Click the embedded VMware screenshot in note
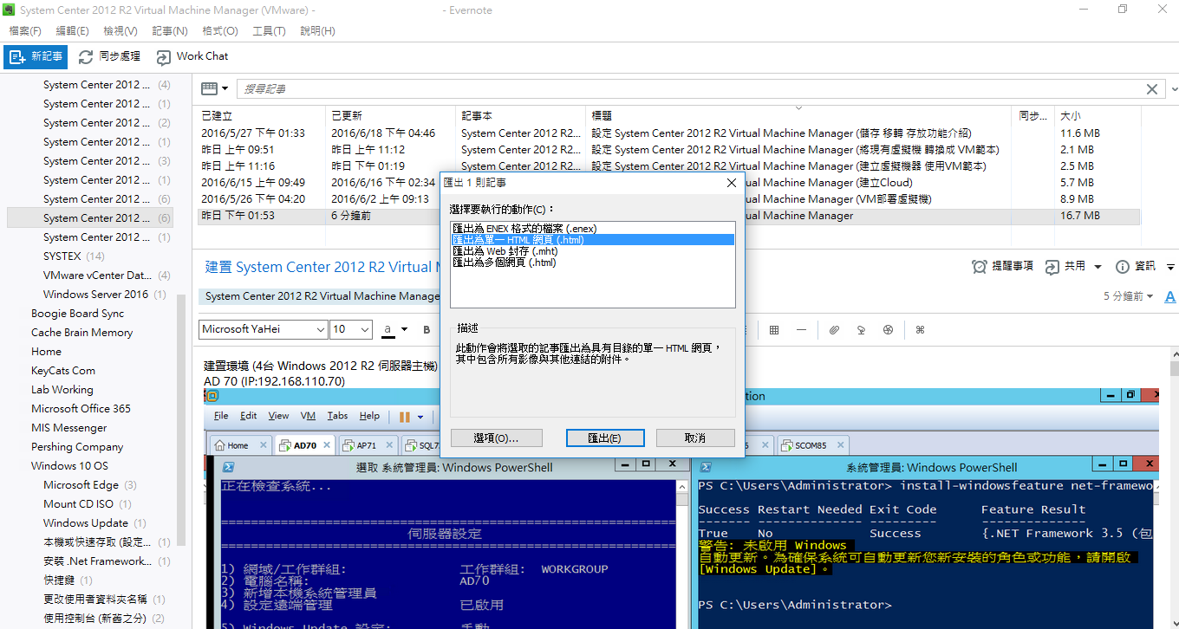Image resolution: width=1179 pixels, height=629 pixels. coord(681,508)
